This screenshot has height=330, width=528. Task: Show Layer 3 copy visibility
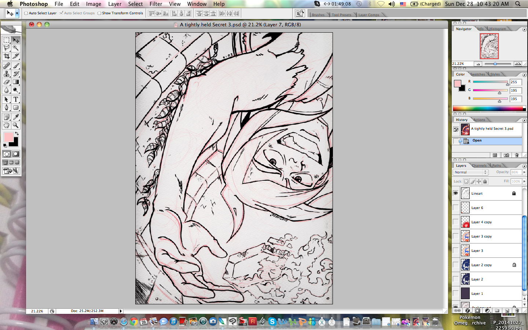click(x=456, y=236)
